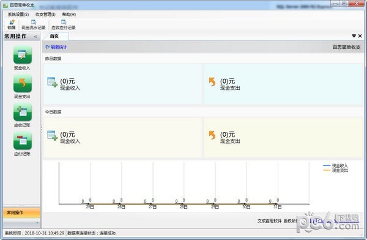Open 现金流水记录 from the toolbar
The image size is (367, 240).
point(34,25)
